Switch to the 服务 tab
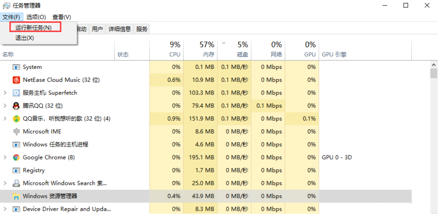 coord(142,29)
